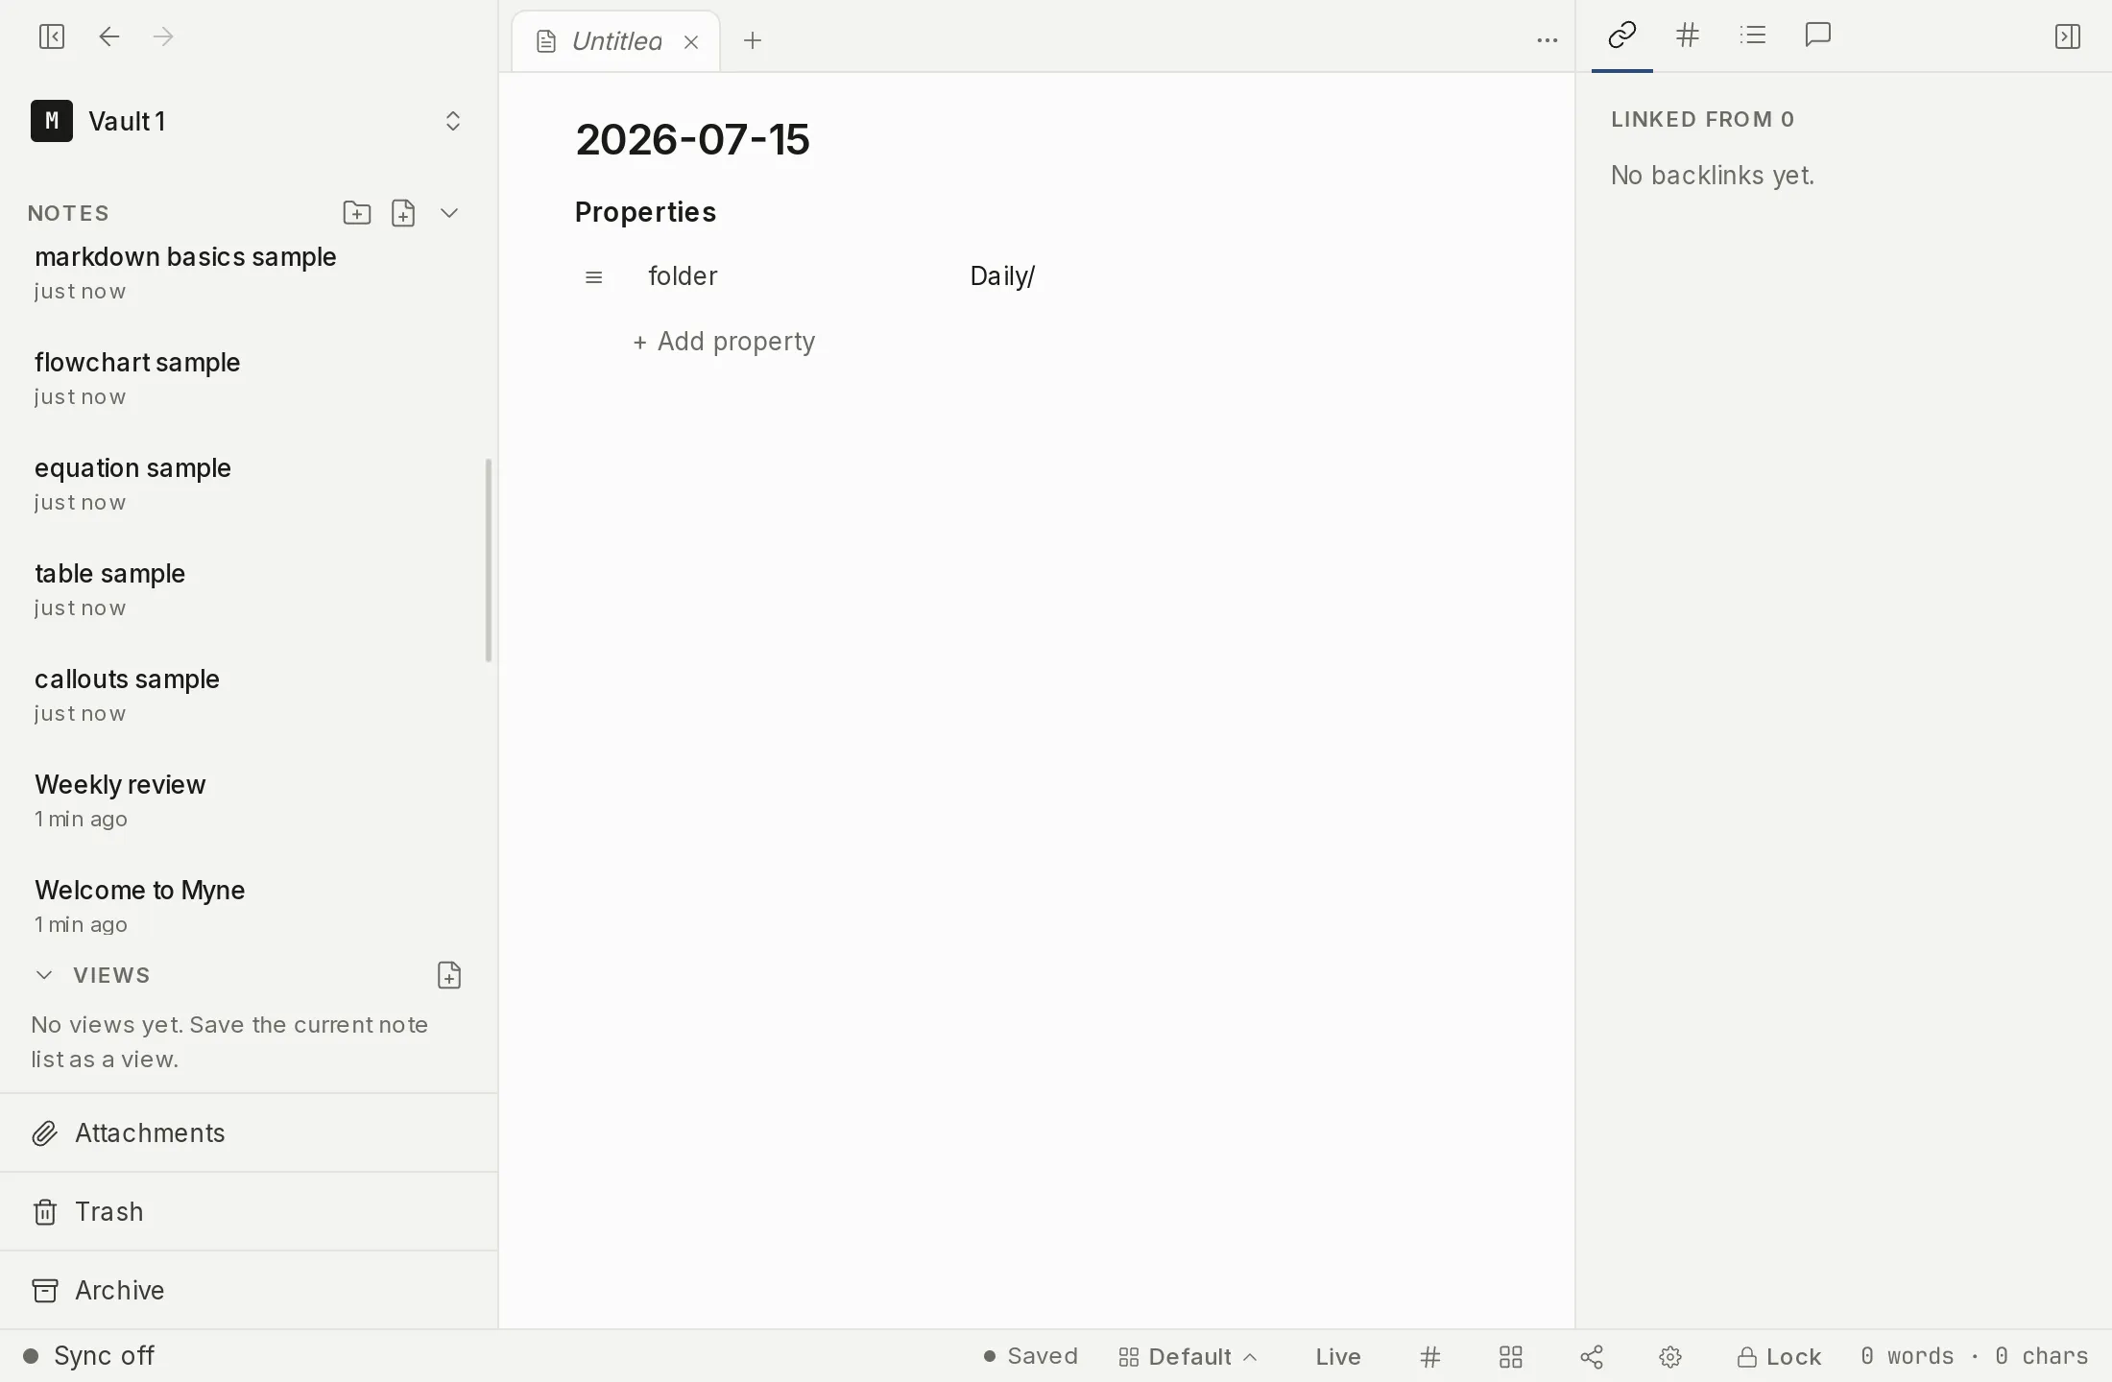
Task: Collapse the left sidebar panel icon
Action: (x=52, y=36)
